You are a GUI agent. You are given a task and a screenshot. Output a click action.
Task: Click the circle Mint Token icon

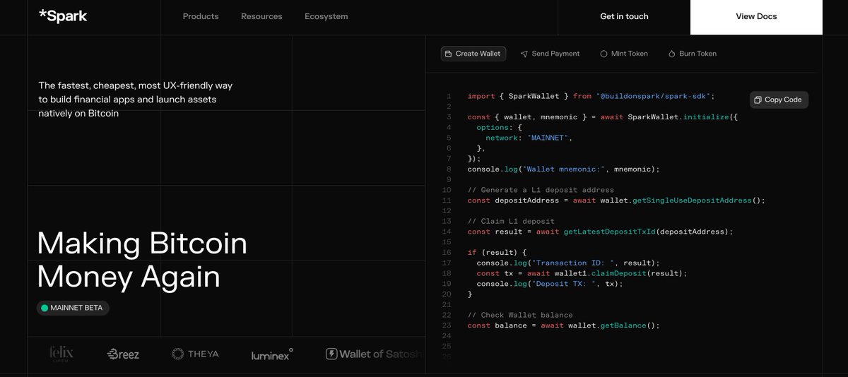coord(603,54)
